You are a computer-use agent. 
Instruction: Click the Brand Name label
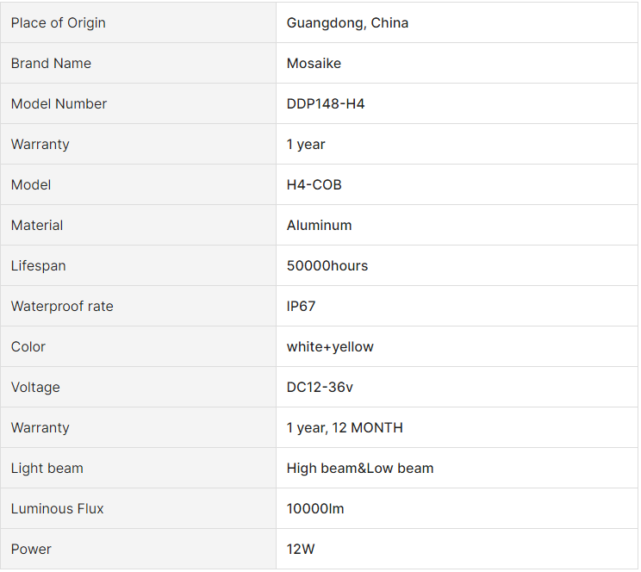pyautogui.click(x=51, y=64)
